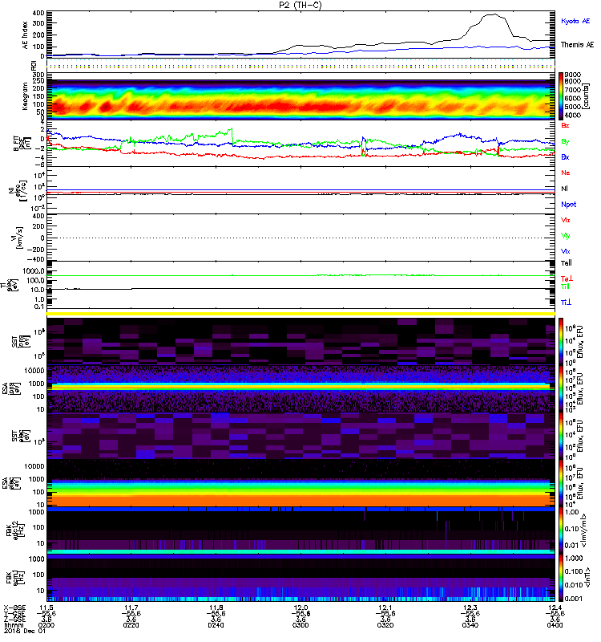Click the ESA electron Eflux color bar
Image resolution: width=601 pixels, height=642 pixels.
(x=561, y=483)
